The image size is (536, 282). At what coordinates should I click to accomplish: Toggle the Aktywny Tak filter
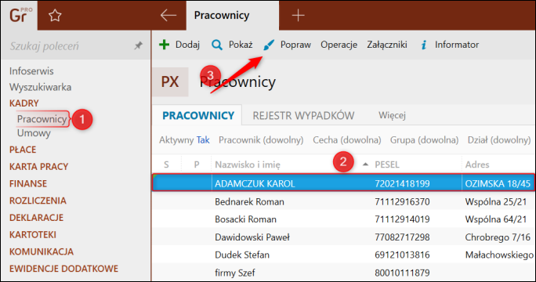coord(184,140)
